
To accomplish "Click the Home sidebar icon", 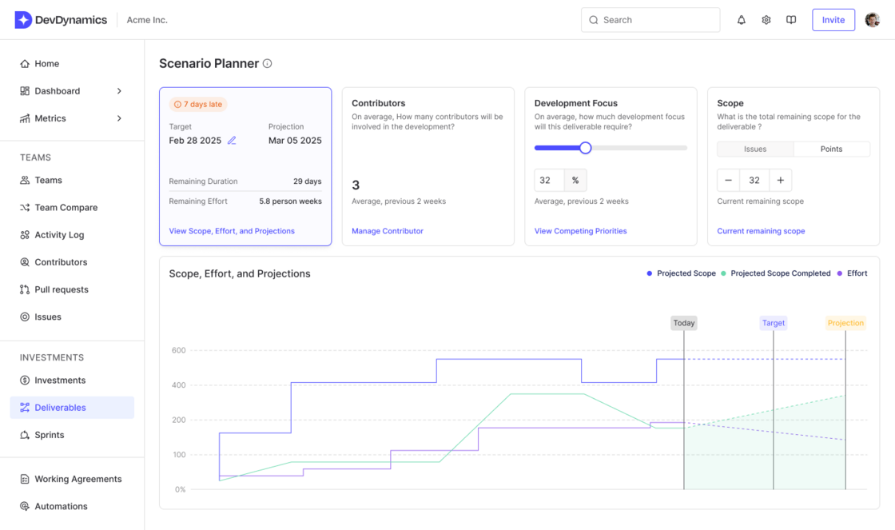I will point(25,63).
